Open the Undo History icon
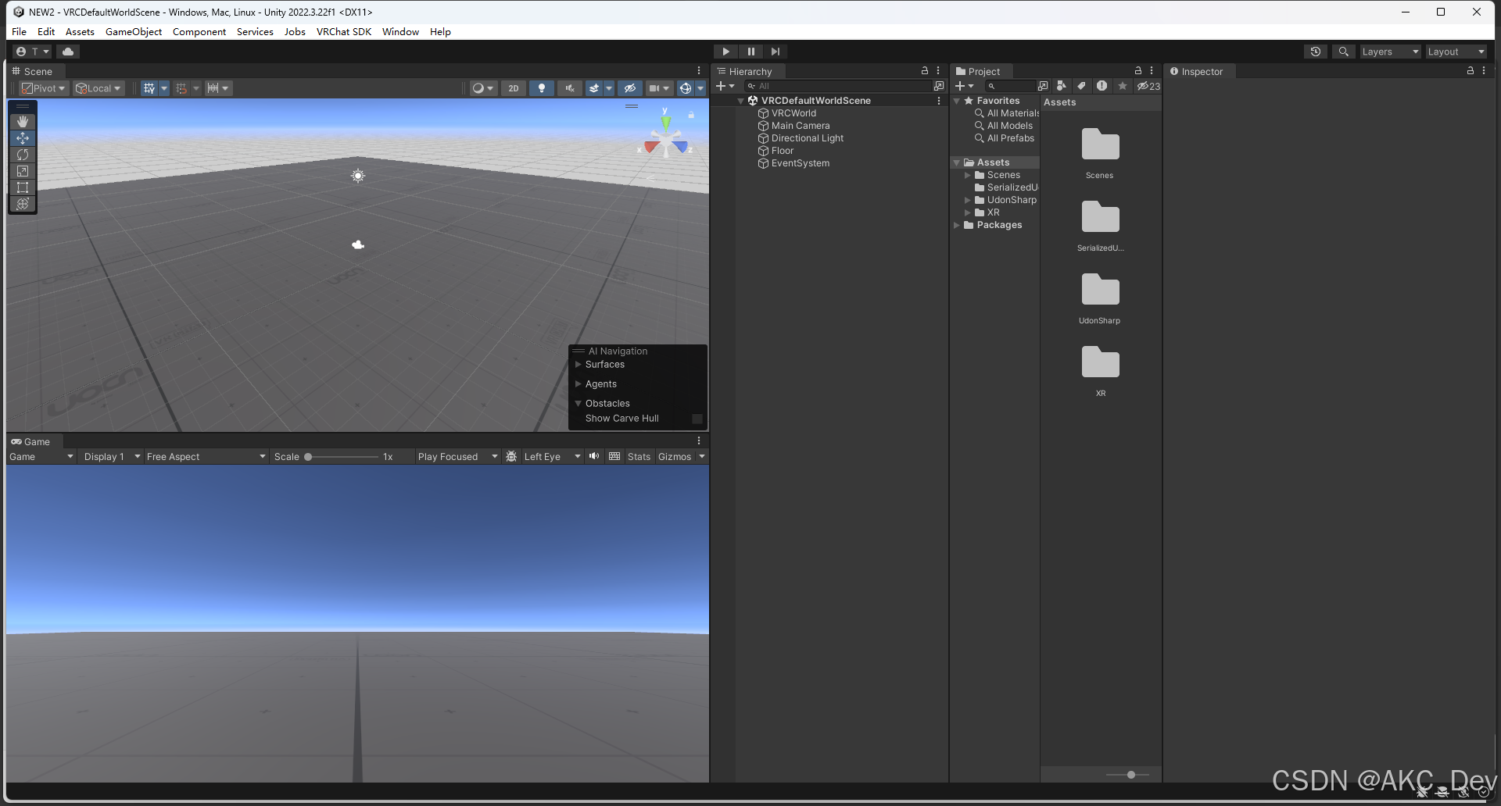 1316,52
